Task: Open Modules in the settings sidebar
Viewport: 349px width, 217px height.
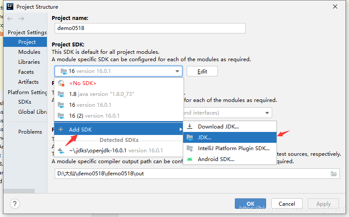Action: 29,52
